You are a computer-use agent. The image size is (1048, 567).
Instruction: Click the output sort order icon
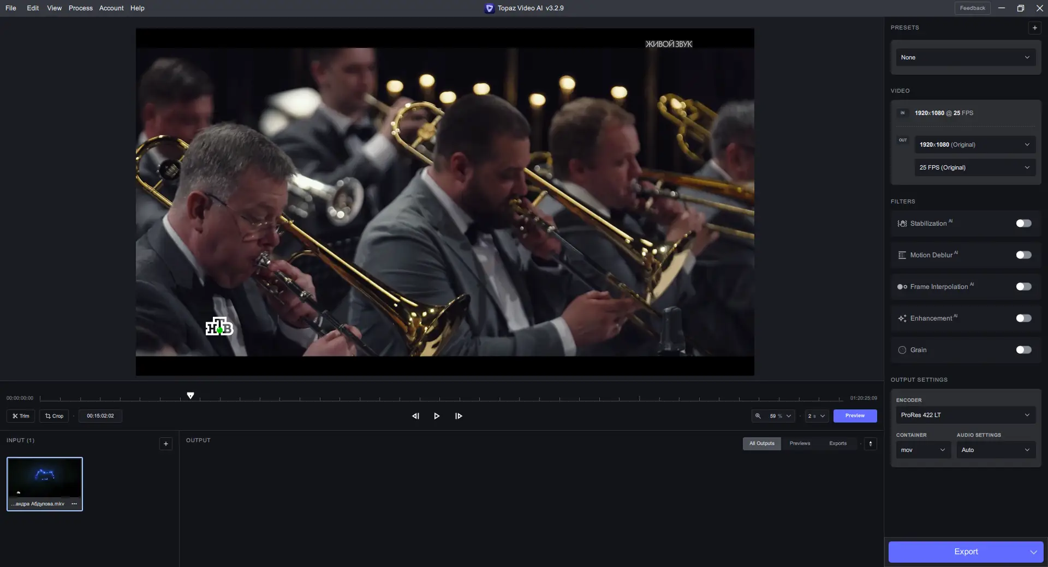tap(871, 444)
